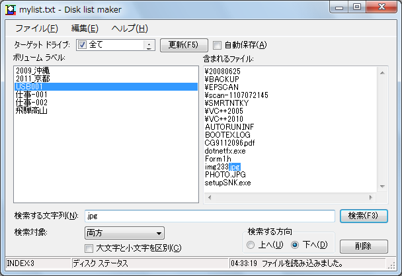Enable 大文字と小文字を区別(C) checkbox
This screenshot has height=276, width=402.
[89, 248]
